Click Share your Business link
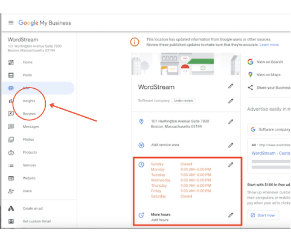 coord(273,88)
